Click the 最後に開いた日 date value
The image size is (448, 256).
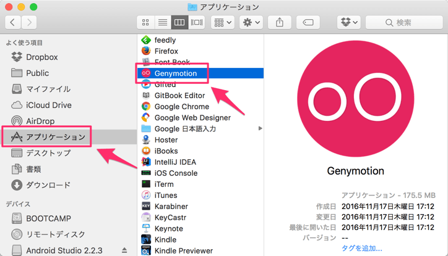click(x=388, y=227)
